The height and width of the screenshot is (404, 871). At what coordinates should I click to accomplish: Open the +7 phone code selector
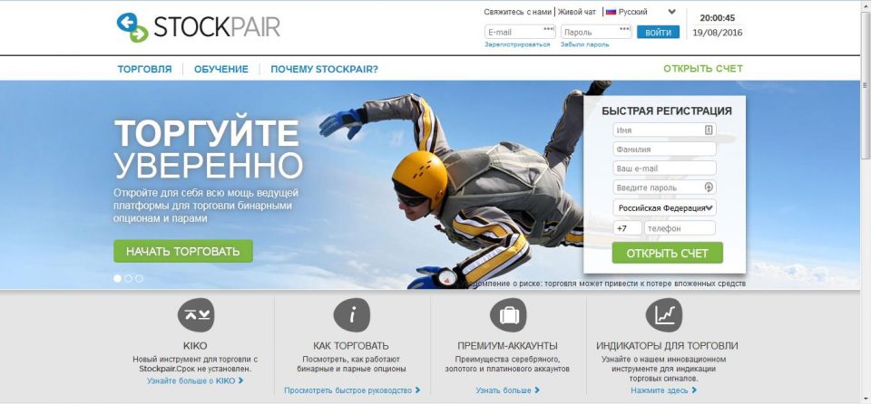[x=627, y=228]
